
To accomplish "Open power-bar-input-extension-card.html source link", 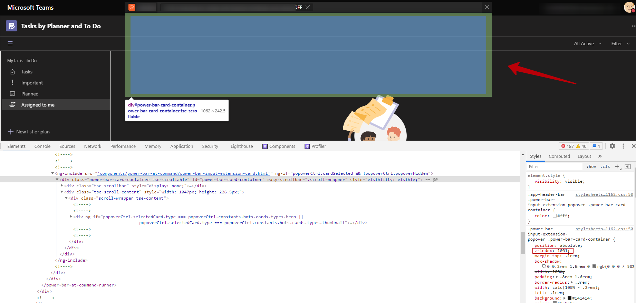I will tap(183, 173).
